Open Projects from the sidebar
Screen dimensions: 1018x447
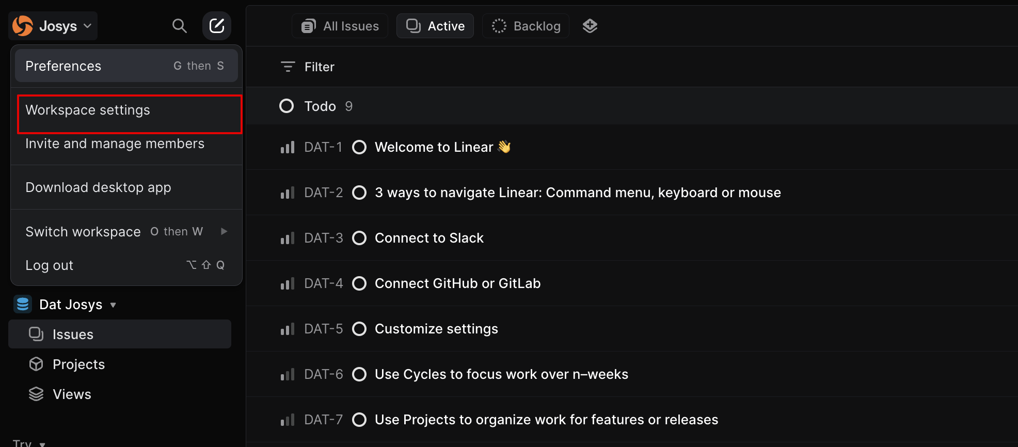pos(78,364)
